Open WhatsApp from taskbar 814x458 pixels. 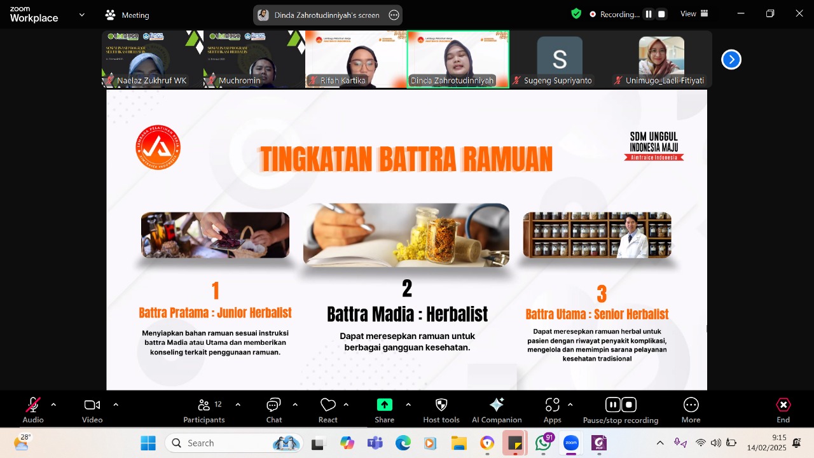[544, 443]
